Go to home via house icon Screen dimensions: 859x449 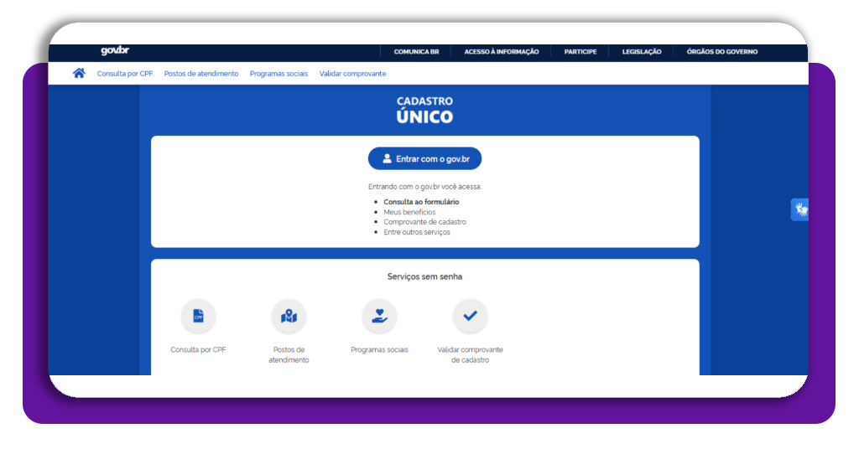pos(79,73)
